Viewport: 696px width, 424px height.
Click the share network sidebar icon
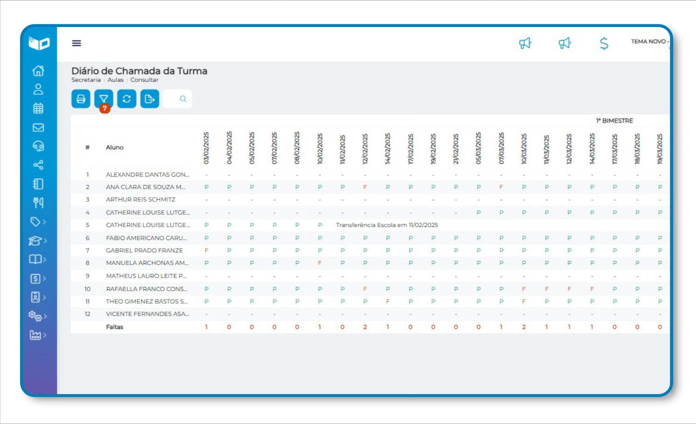(38, 165)
